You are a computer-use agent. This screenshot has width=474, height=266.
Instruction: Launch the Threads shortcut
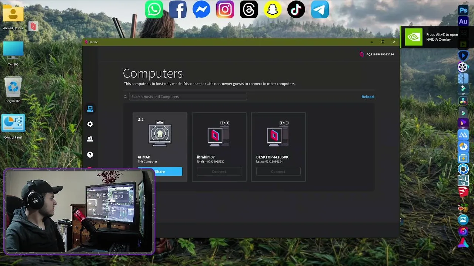pyautogui.click(x=249, y=10)
